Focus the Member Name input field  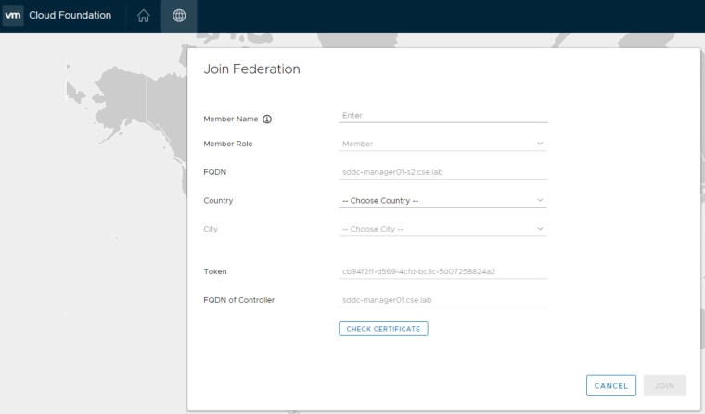point(442,116)
